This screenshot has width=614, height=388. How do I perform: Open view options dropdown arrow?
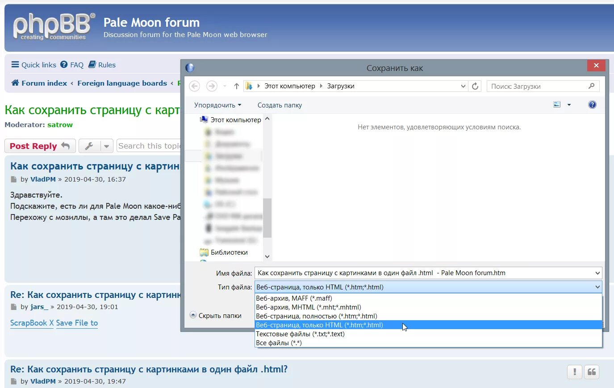(x=569, y=105)
